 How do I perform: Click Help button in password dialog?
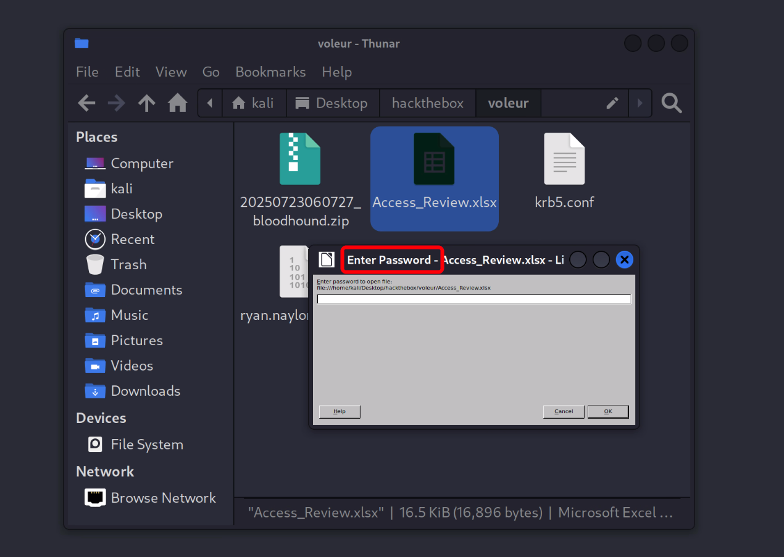340,412
